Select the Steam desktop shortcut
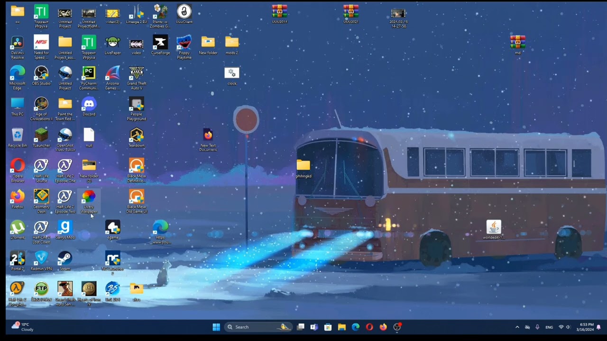 65,261
